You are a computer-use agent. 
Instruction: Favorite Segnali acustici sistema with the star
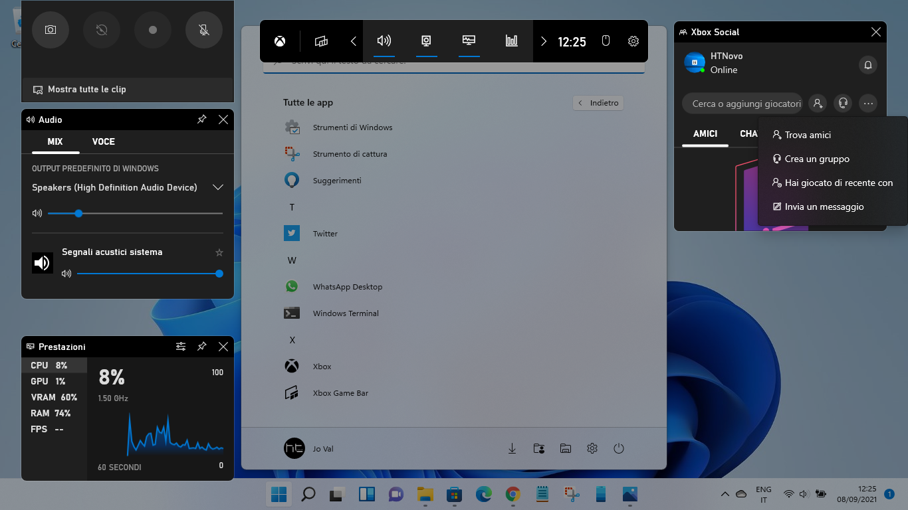pos(219,252)
